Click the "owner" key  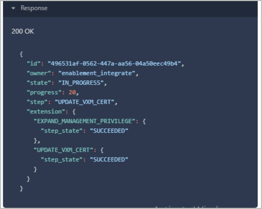pyautogui.click(x=39, y=73)
